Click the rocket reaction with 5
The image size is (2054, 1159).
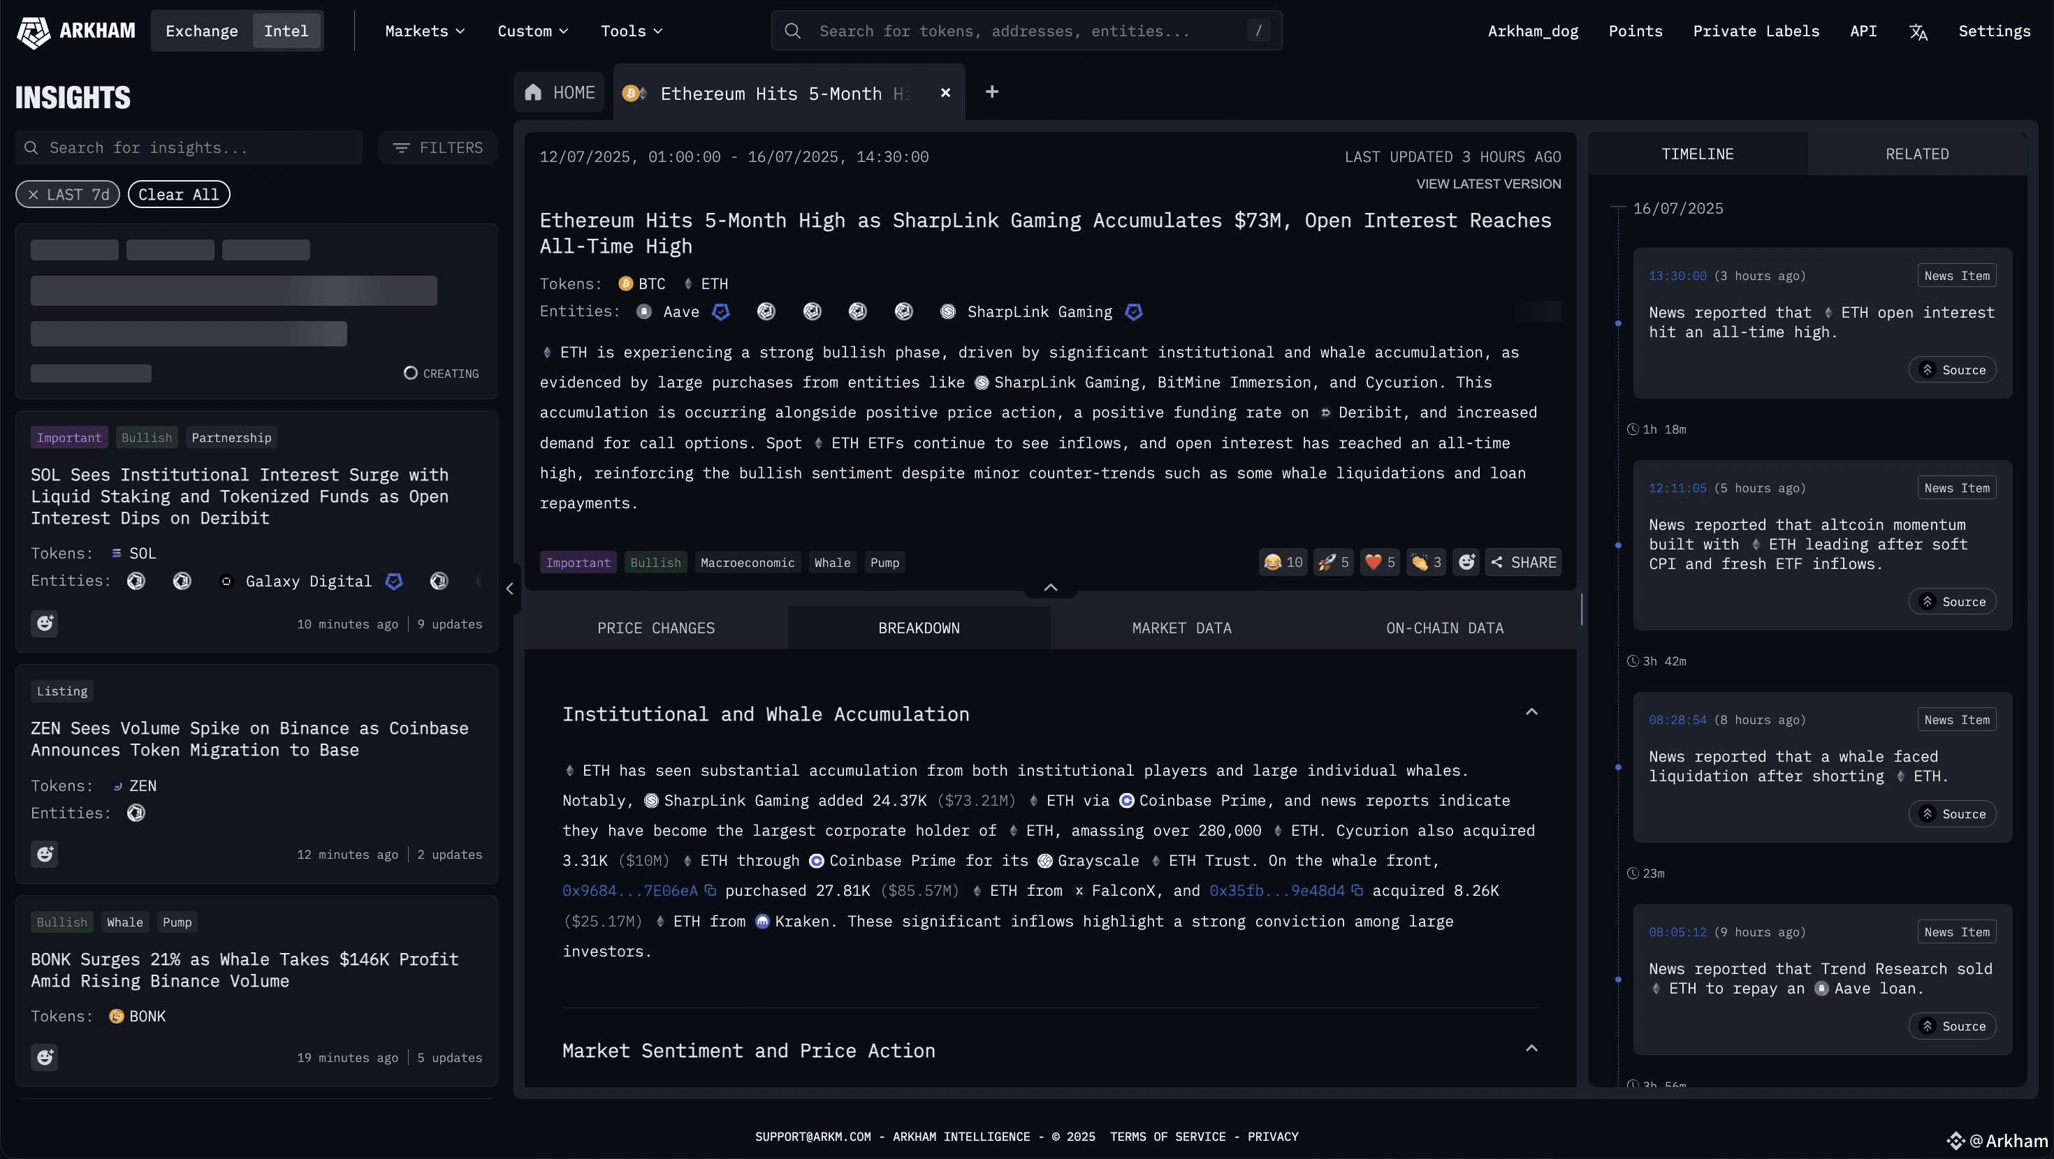1333,562
